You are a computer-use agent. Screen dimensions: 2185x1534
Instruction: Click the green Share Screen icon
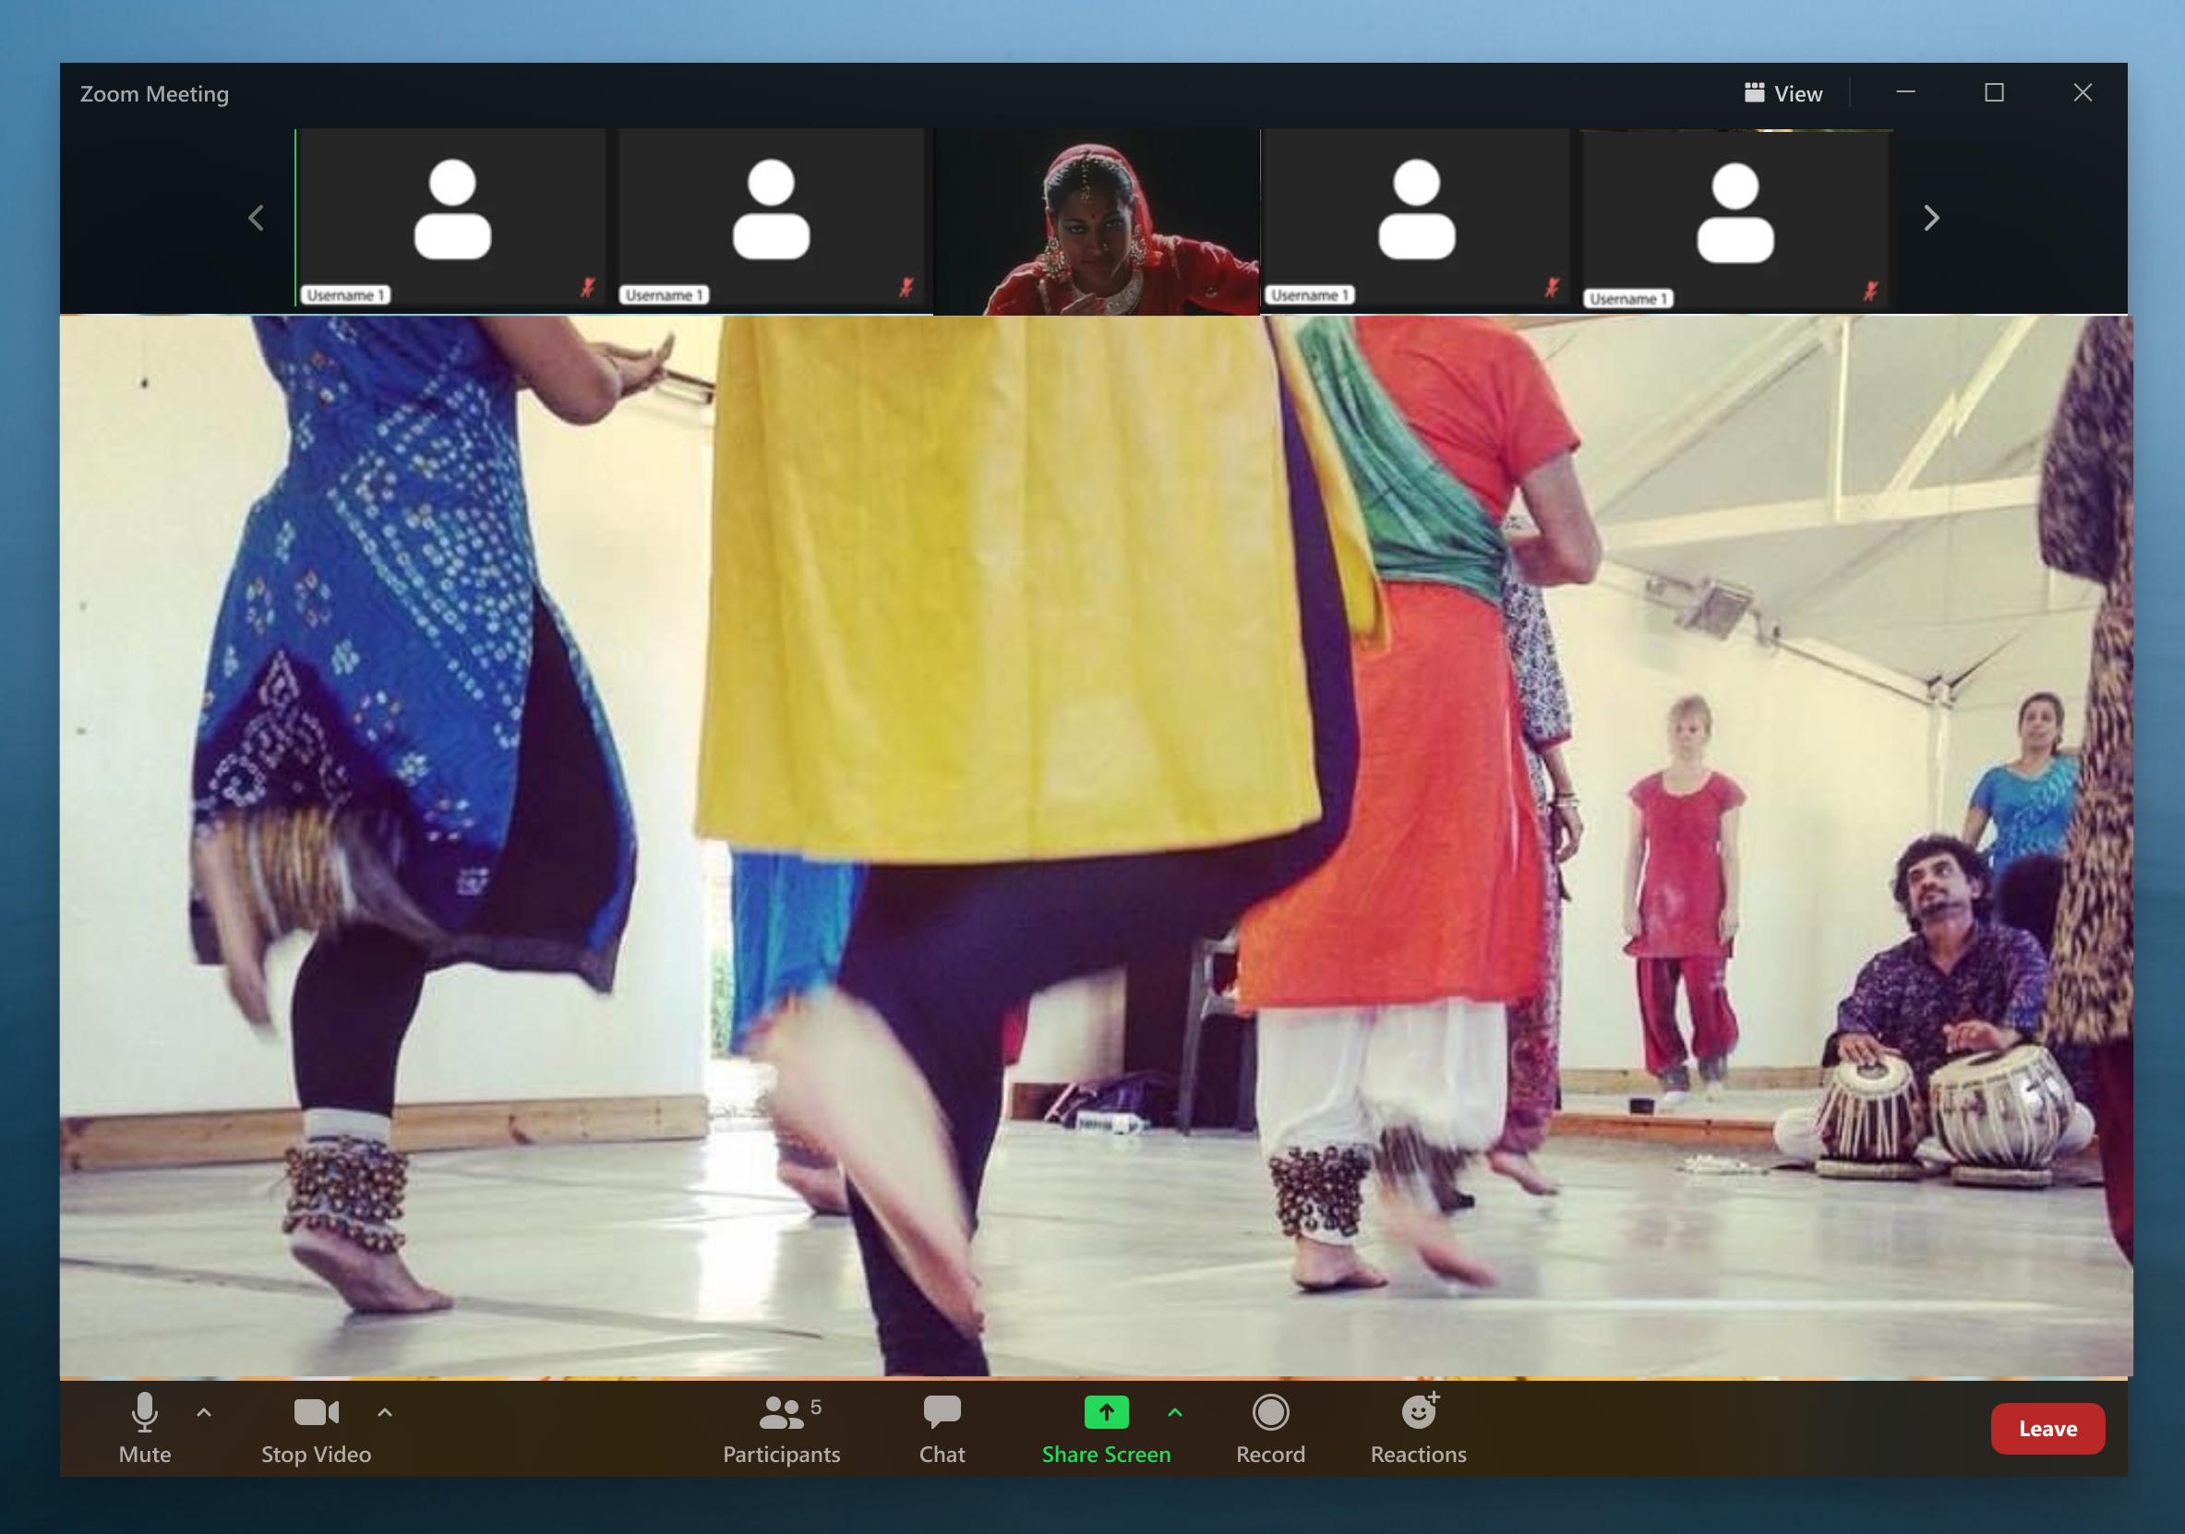1106,1413
